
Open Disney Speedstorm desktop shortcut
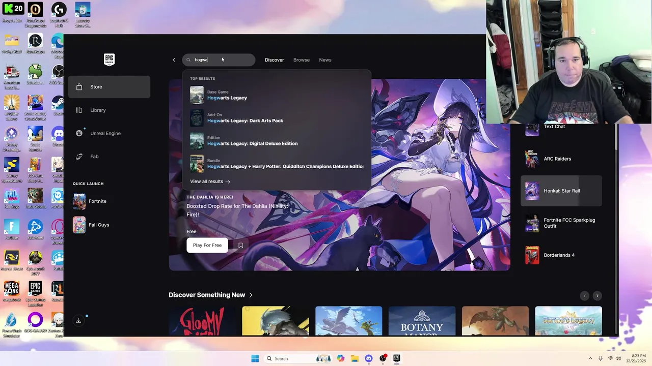click(11, 171)
